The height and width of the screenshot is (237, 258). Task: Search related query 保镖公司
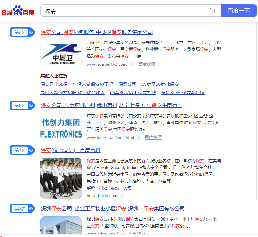[x=127, y=84]
